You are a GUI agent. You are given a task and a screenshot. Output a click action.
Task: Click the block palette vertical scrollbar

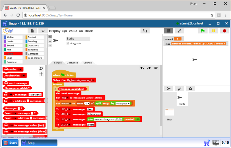click(46, 91)
